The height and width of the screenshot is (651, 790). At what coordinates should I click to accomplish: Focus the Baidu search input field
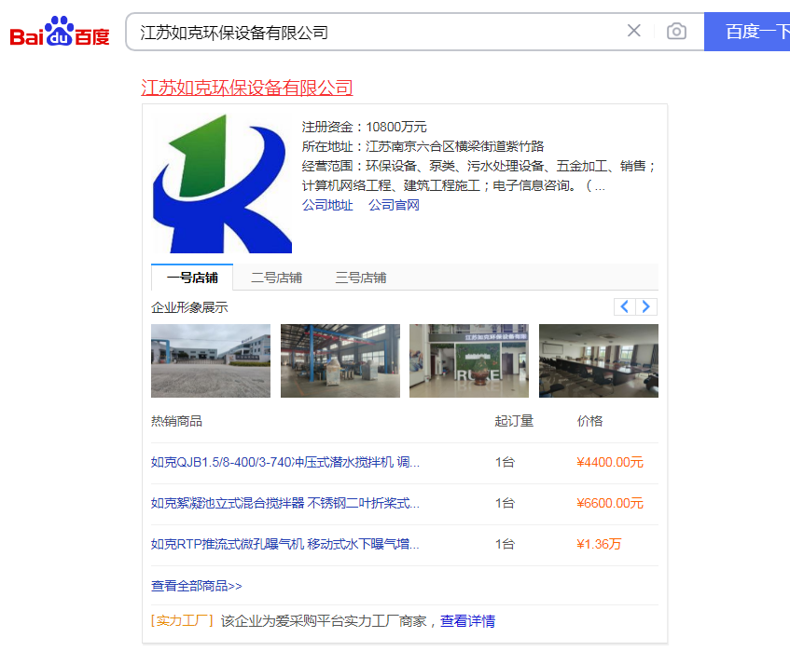coord(373,33)
